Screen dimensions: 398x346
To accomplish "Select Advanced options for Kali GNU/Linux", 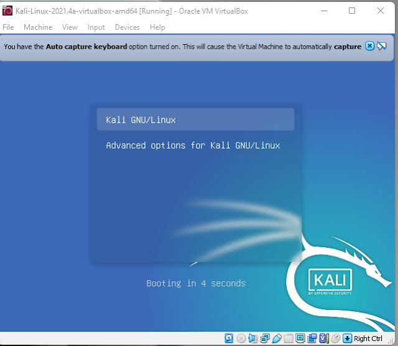I will [x=193, y=146].
